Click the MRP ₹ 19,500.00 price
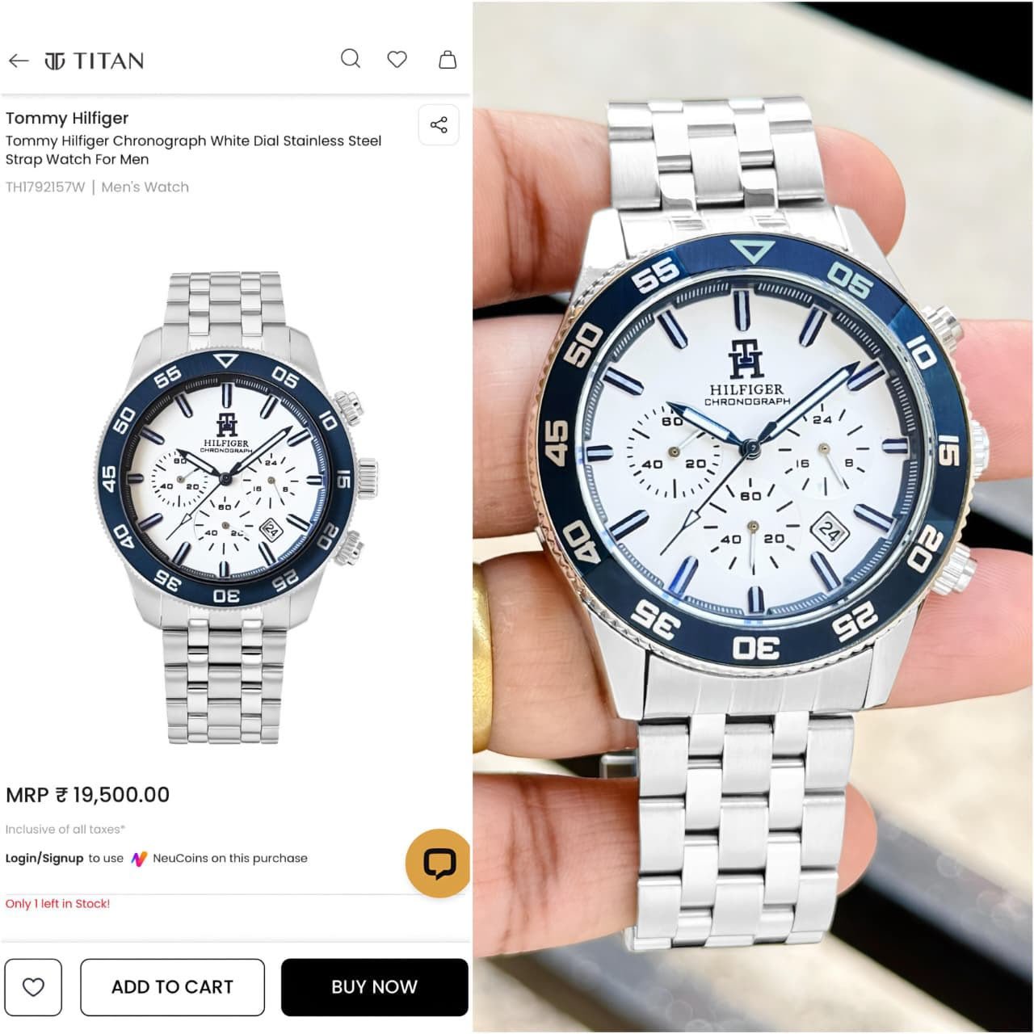1034x1034 pixels. (x=88, y=795)
